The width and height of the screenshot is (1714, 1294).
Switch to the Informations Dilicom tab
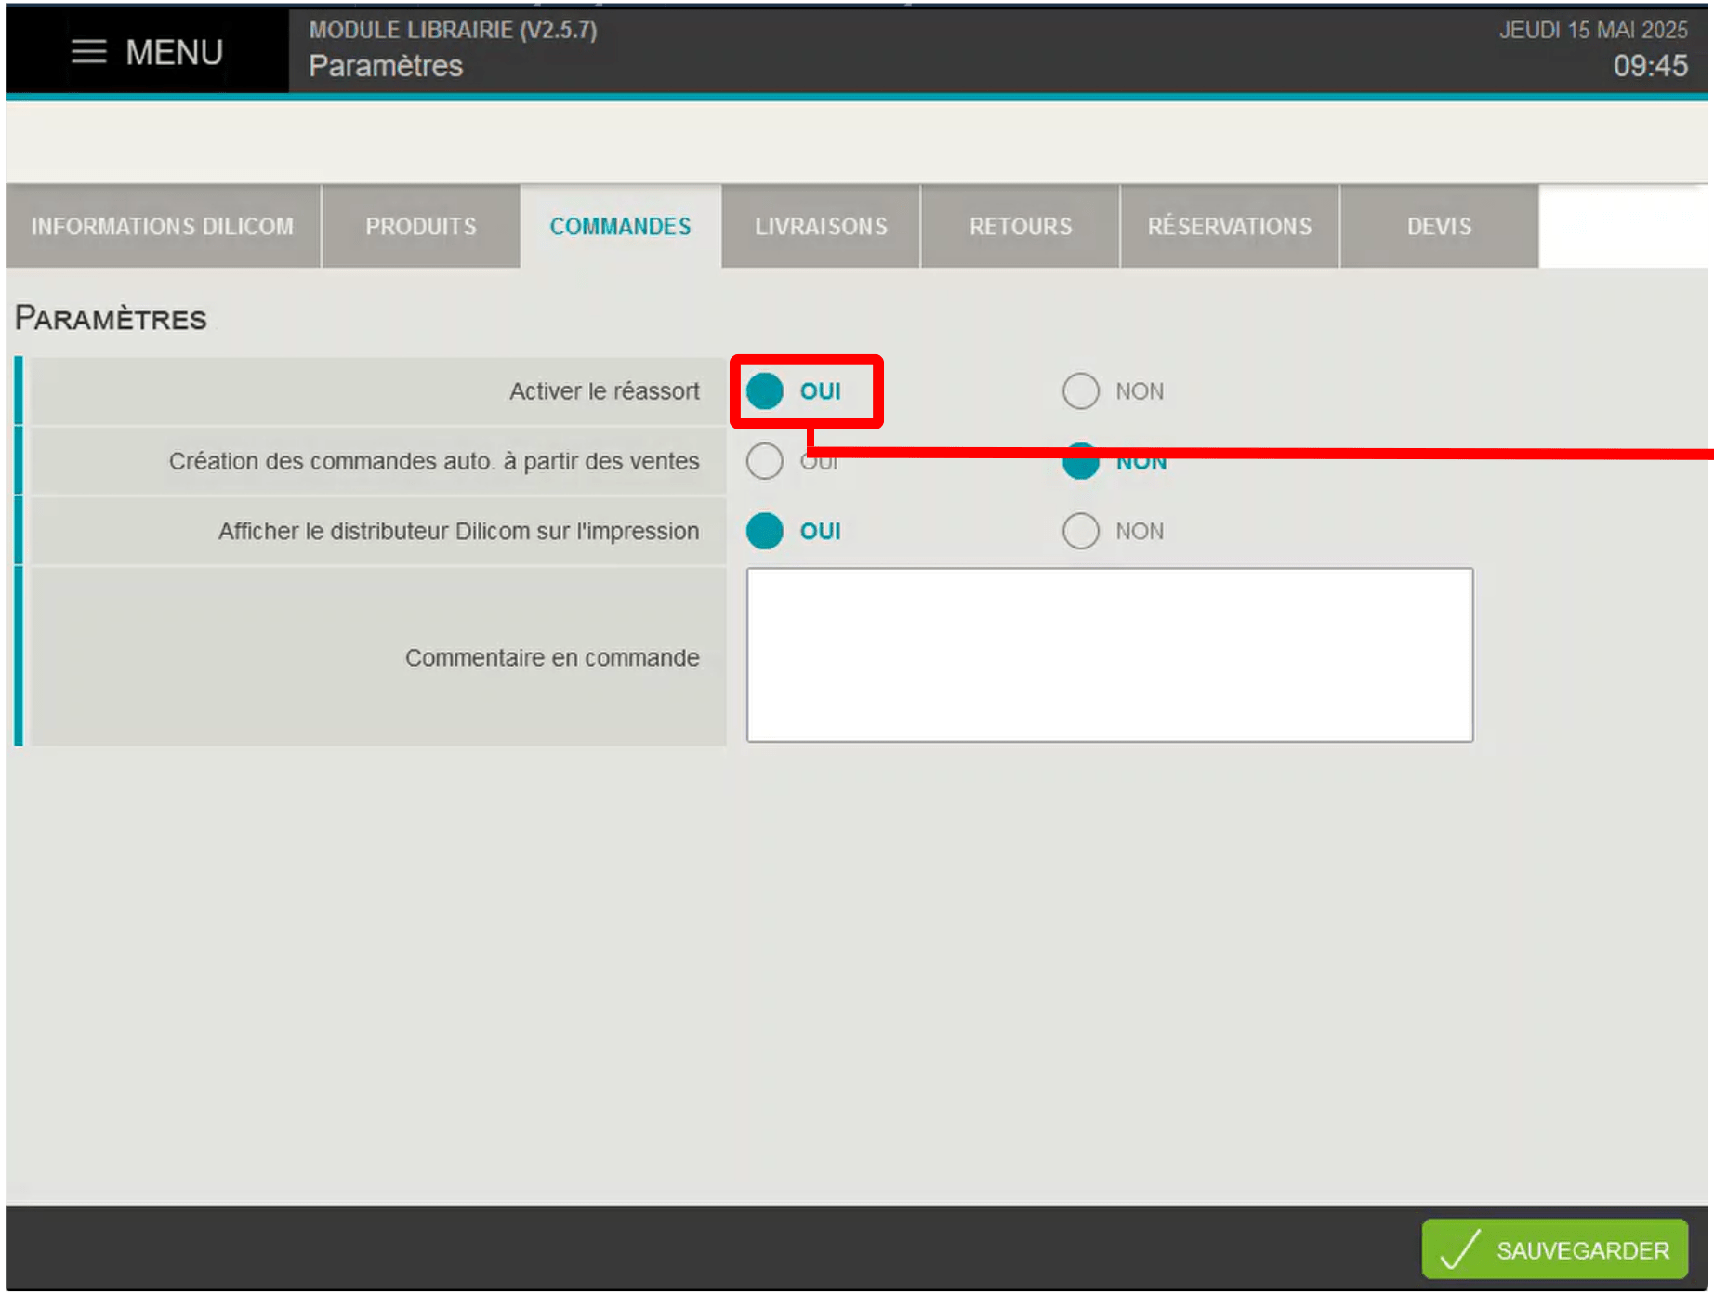click(163, 226)
